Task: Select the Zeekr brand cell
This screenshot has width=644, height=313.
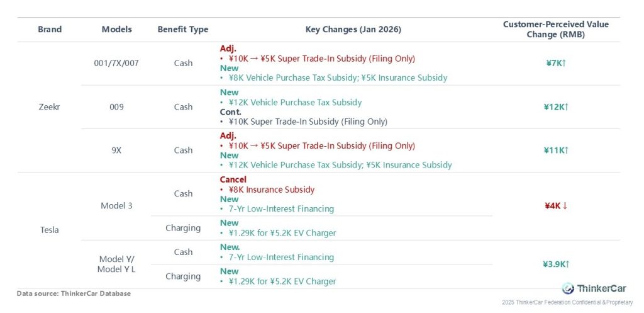Action: (x=49, y=107)
